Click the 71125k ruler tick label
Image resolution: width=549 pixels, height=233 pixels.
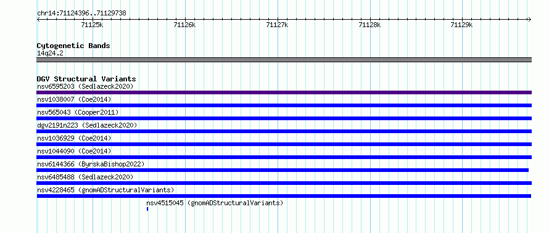92,25
